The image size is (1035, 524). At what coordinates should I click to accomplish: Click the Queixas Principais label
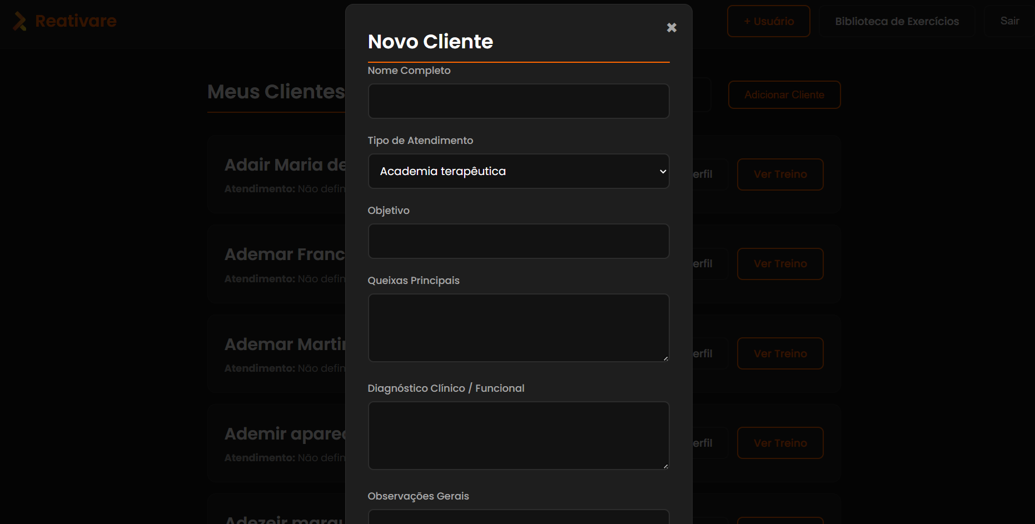click(x=414, y=281)
